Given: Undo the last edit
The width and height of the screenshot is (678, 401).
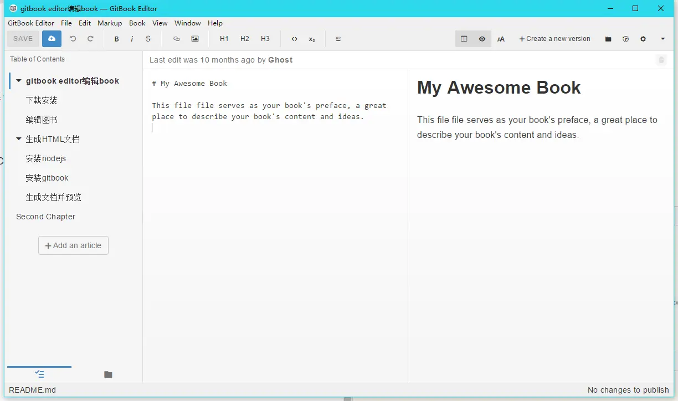Looking at the screenshot, I should [x=73, y=39].
